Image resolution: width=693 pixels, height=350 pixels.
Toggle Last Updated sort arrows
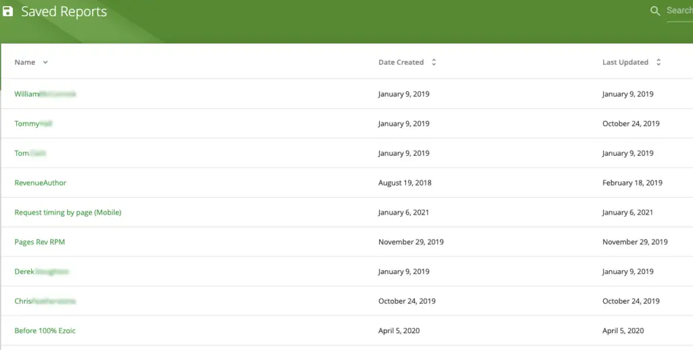pyautogui.click(x=658, y=62)
